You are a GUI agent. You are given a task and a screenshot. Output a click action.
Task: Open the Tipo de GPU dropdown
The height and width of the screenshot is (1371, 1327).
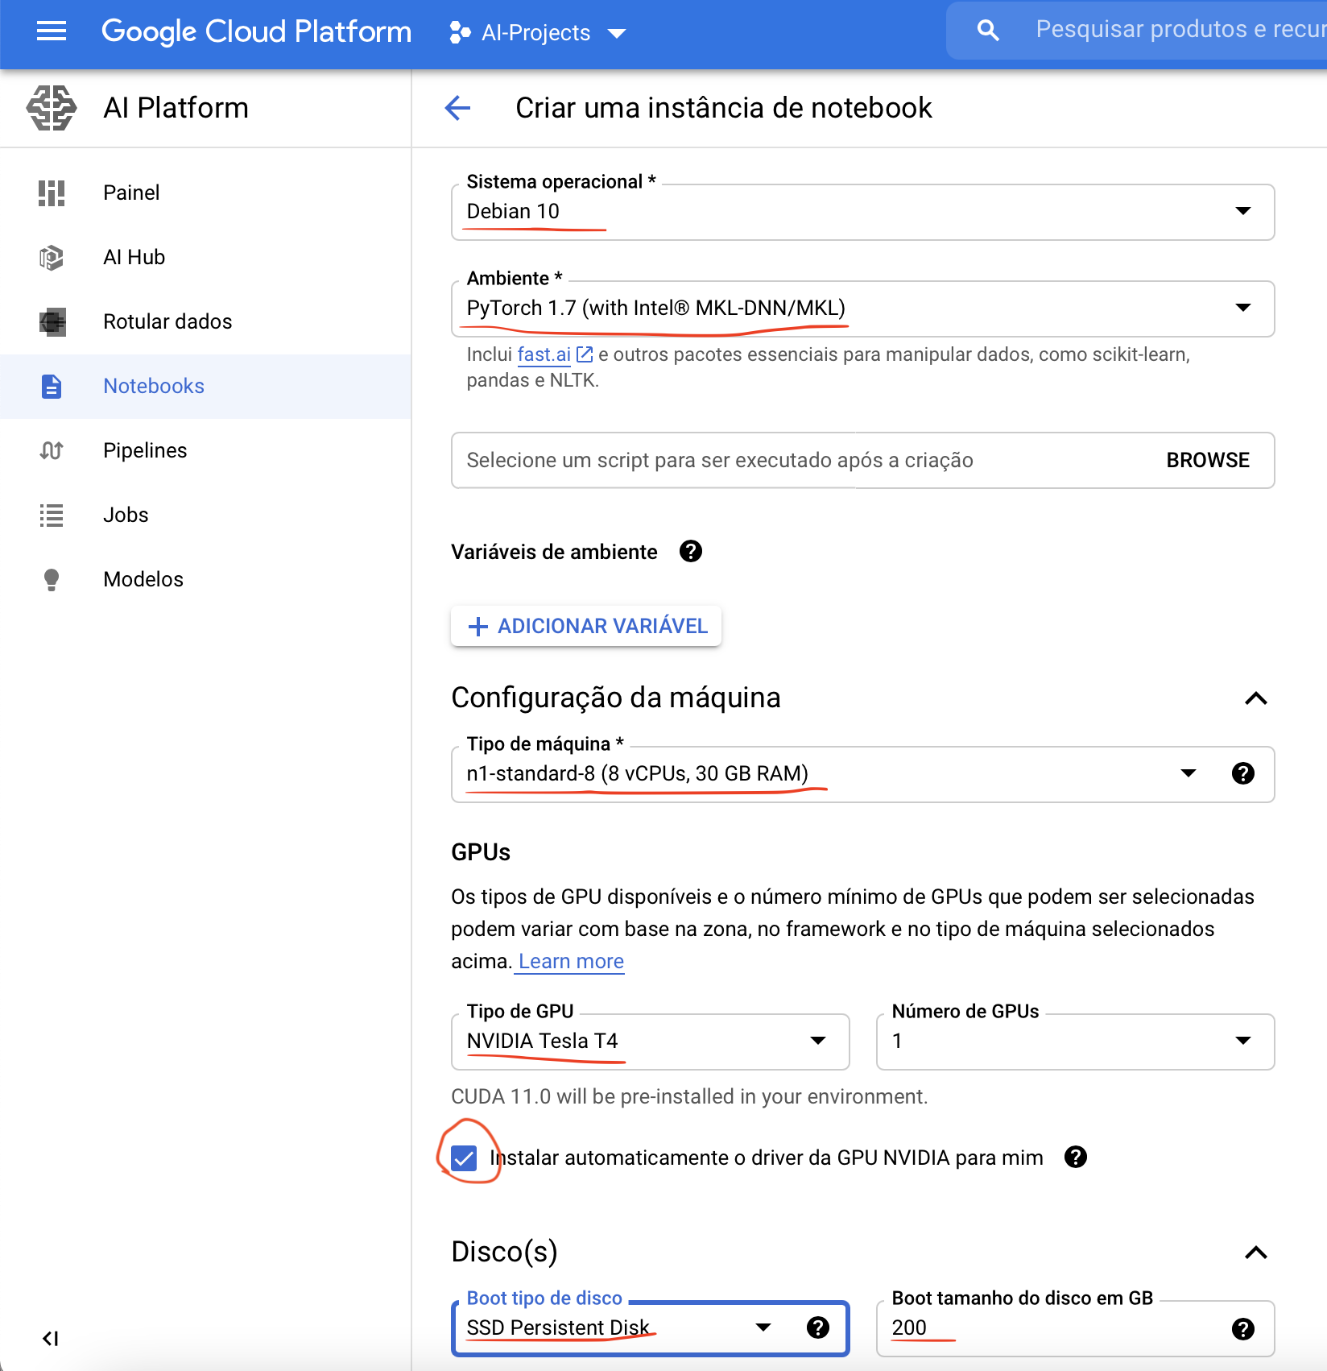650,1042
